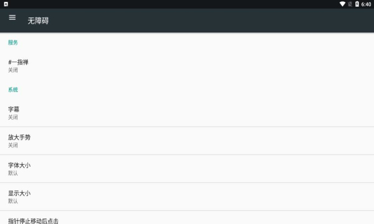Open the 放大手势 magnification setting
The height and width of the screenshot is (224, 374).
(187, 141)
